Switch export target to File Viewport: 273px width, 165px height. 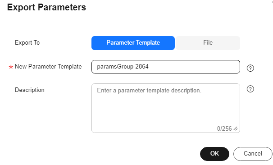coord(208,43)
